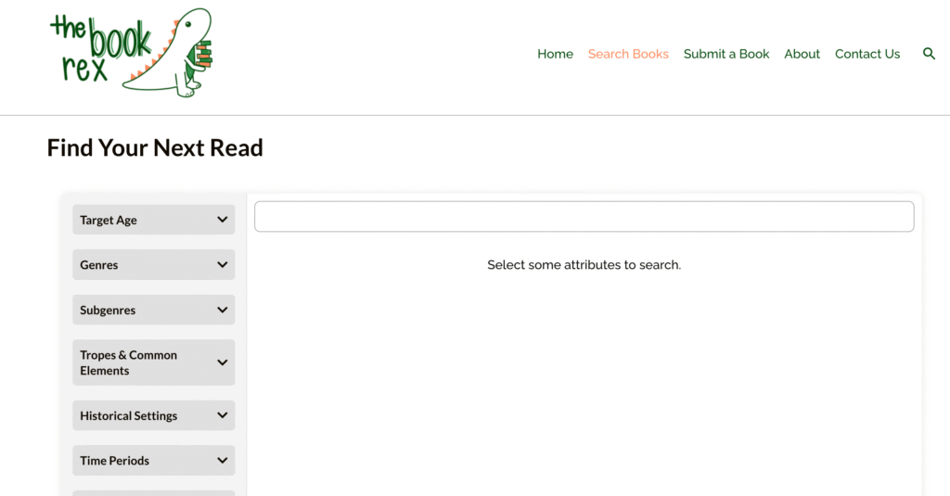Image resolution: width=950 pixels, height=496 pixels.
Task: Focus the book search text box
Action: [x=584, y=217]
